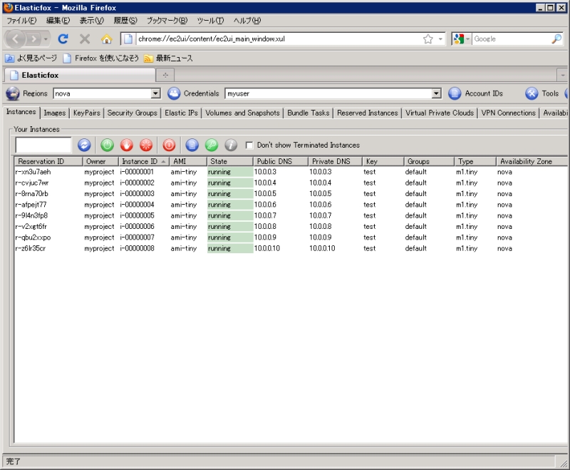Expand the Regions dropdown showing nova
570x470 pixels.
156,93
